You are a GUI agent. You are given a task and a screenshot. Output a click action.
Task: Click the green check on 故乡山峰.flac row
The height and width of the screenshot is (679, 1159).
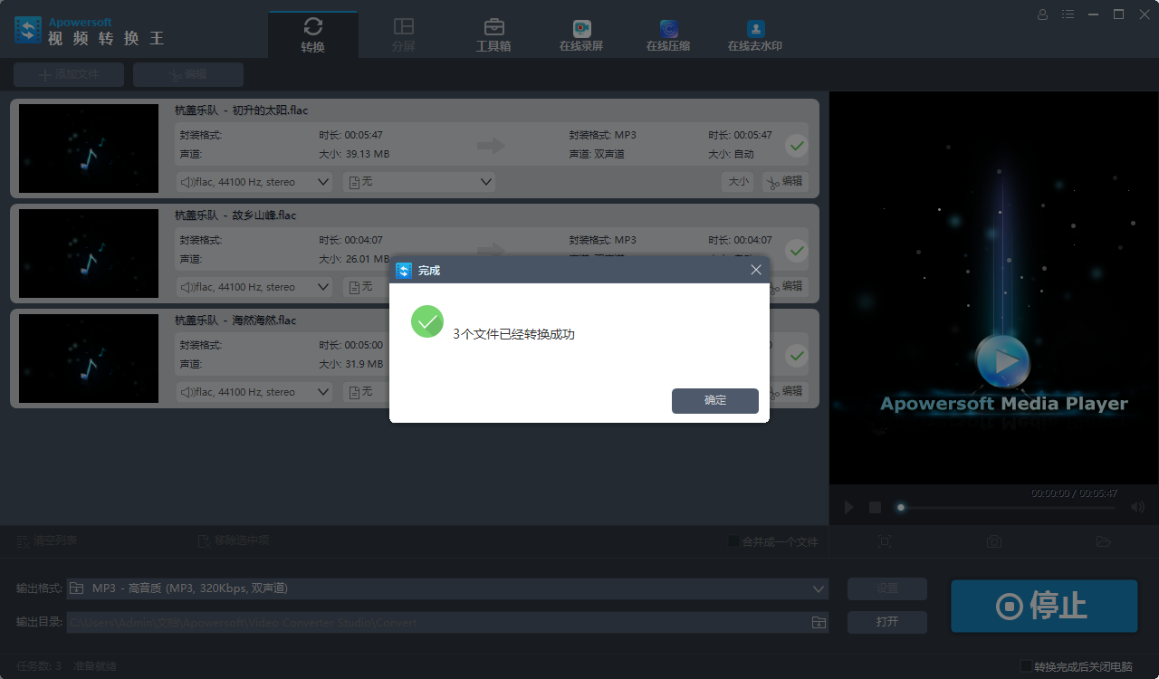797,250
